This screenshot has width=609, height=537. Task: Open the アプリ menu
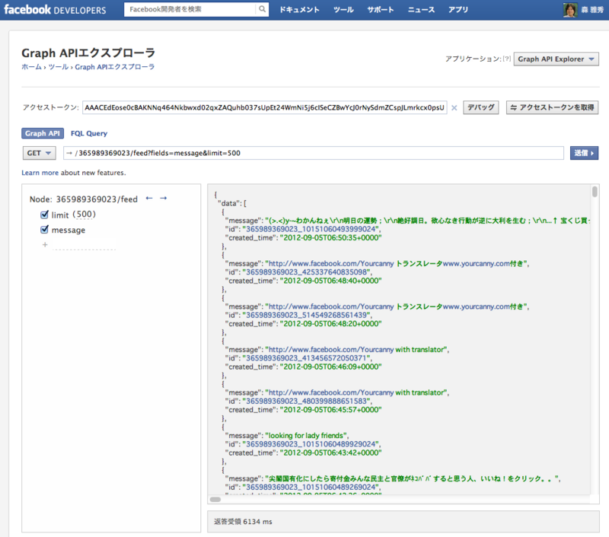point(458,10)
